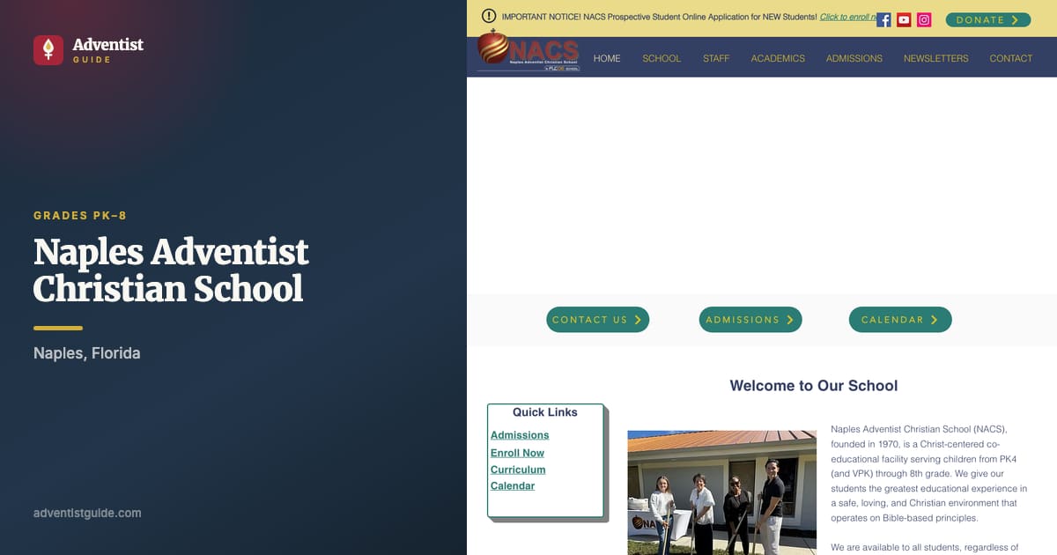Open the CONTACT menu item

[1011, 58]
